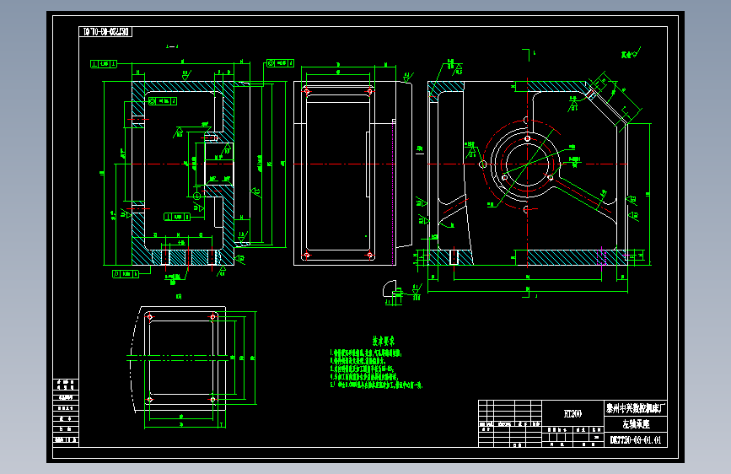Screen dimensions: 731x474
Task: Click the mirrored drawing number box at top-left
Action: click(106, 32)
